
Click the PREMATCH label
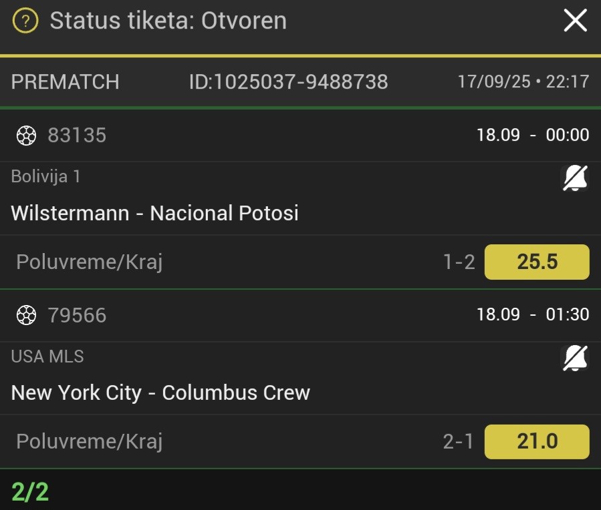(65, 82)
